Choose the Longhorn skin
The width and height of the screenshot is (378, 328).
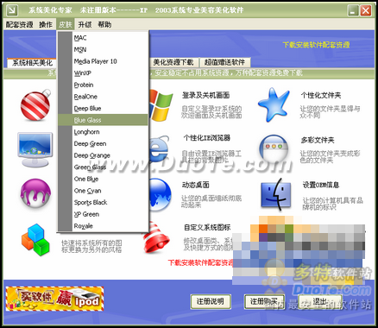103,132
